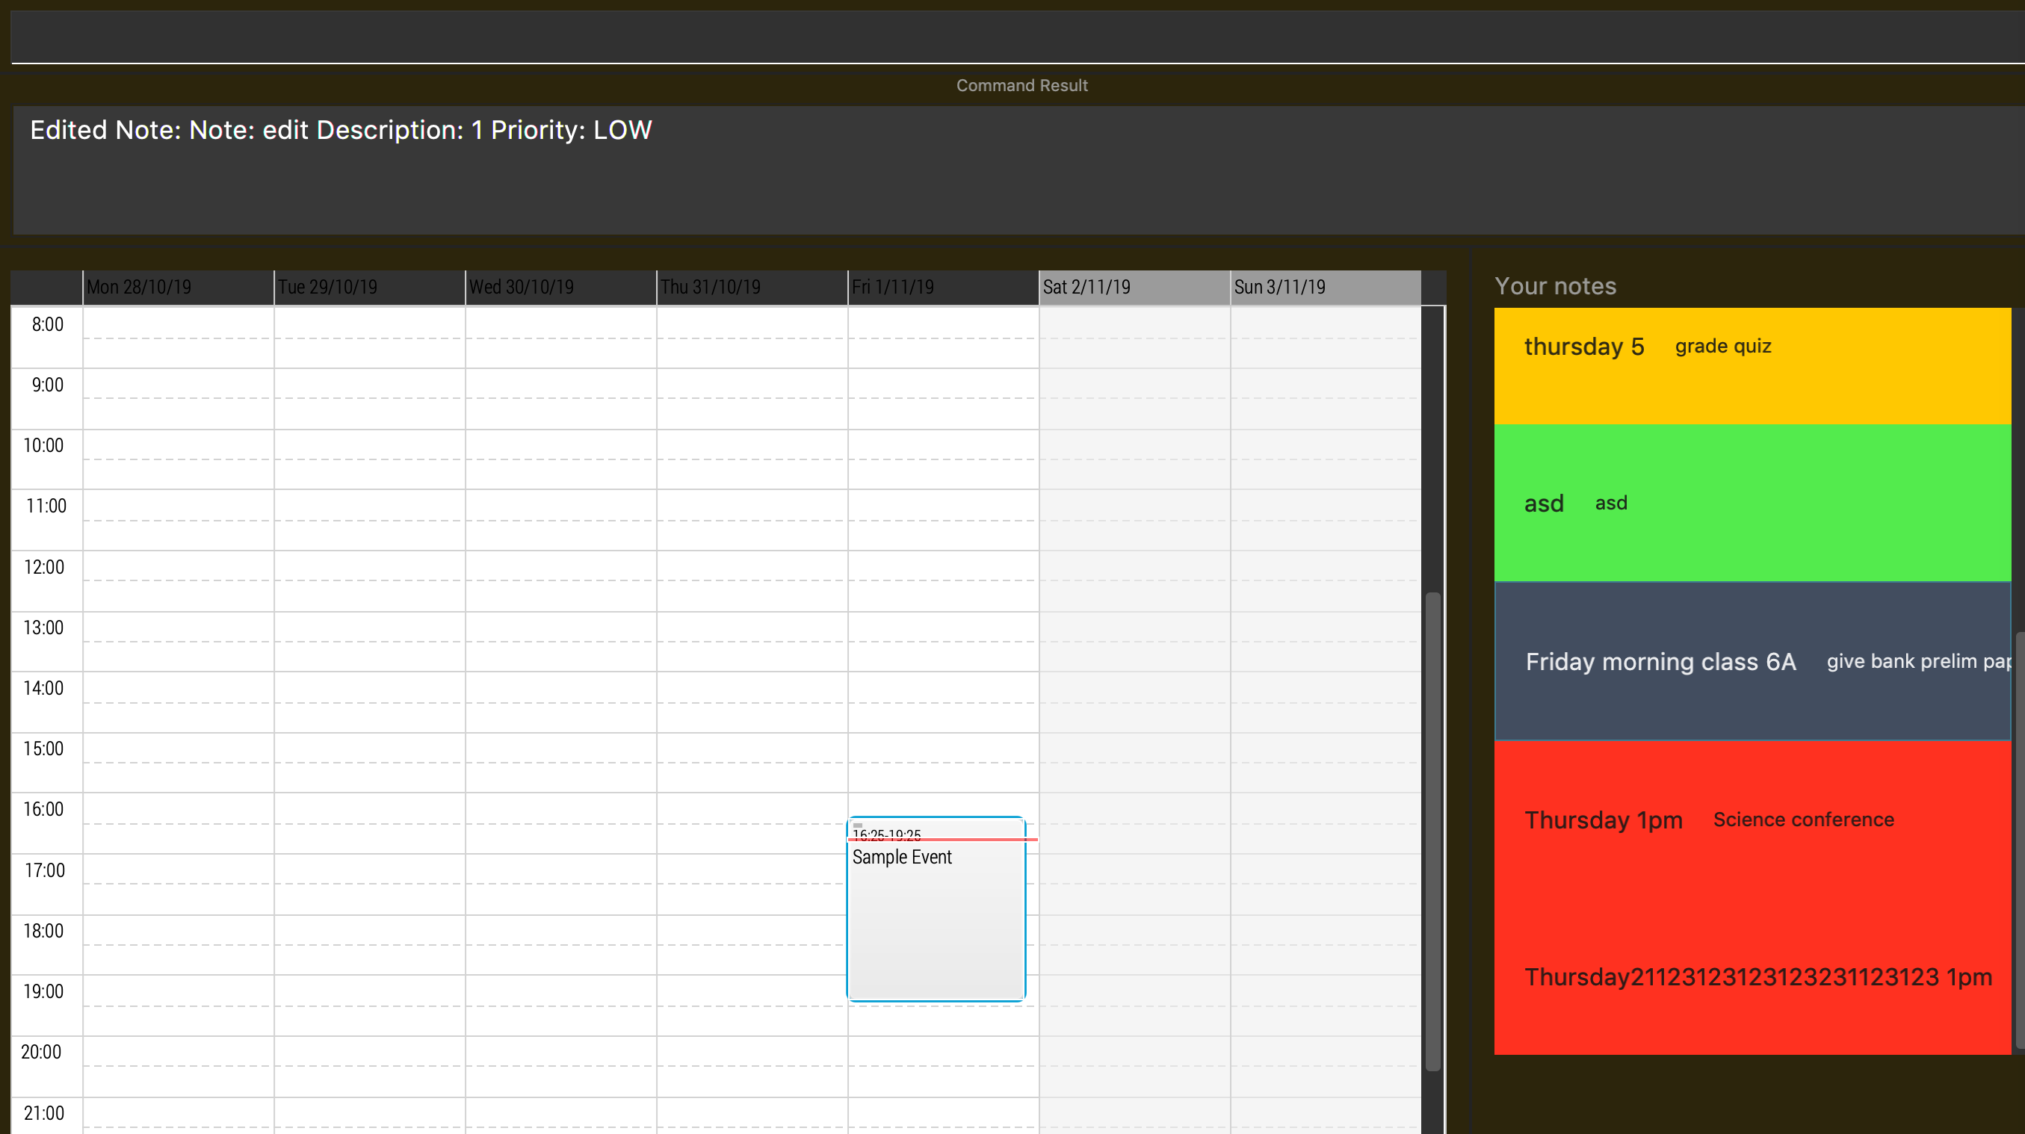Click the notes list scrollbar thumb
This screenshot has height=1134, width=2025.
pyautogui.click(x=2020, y=840)
